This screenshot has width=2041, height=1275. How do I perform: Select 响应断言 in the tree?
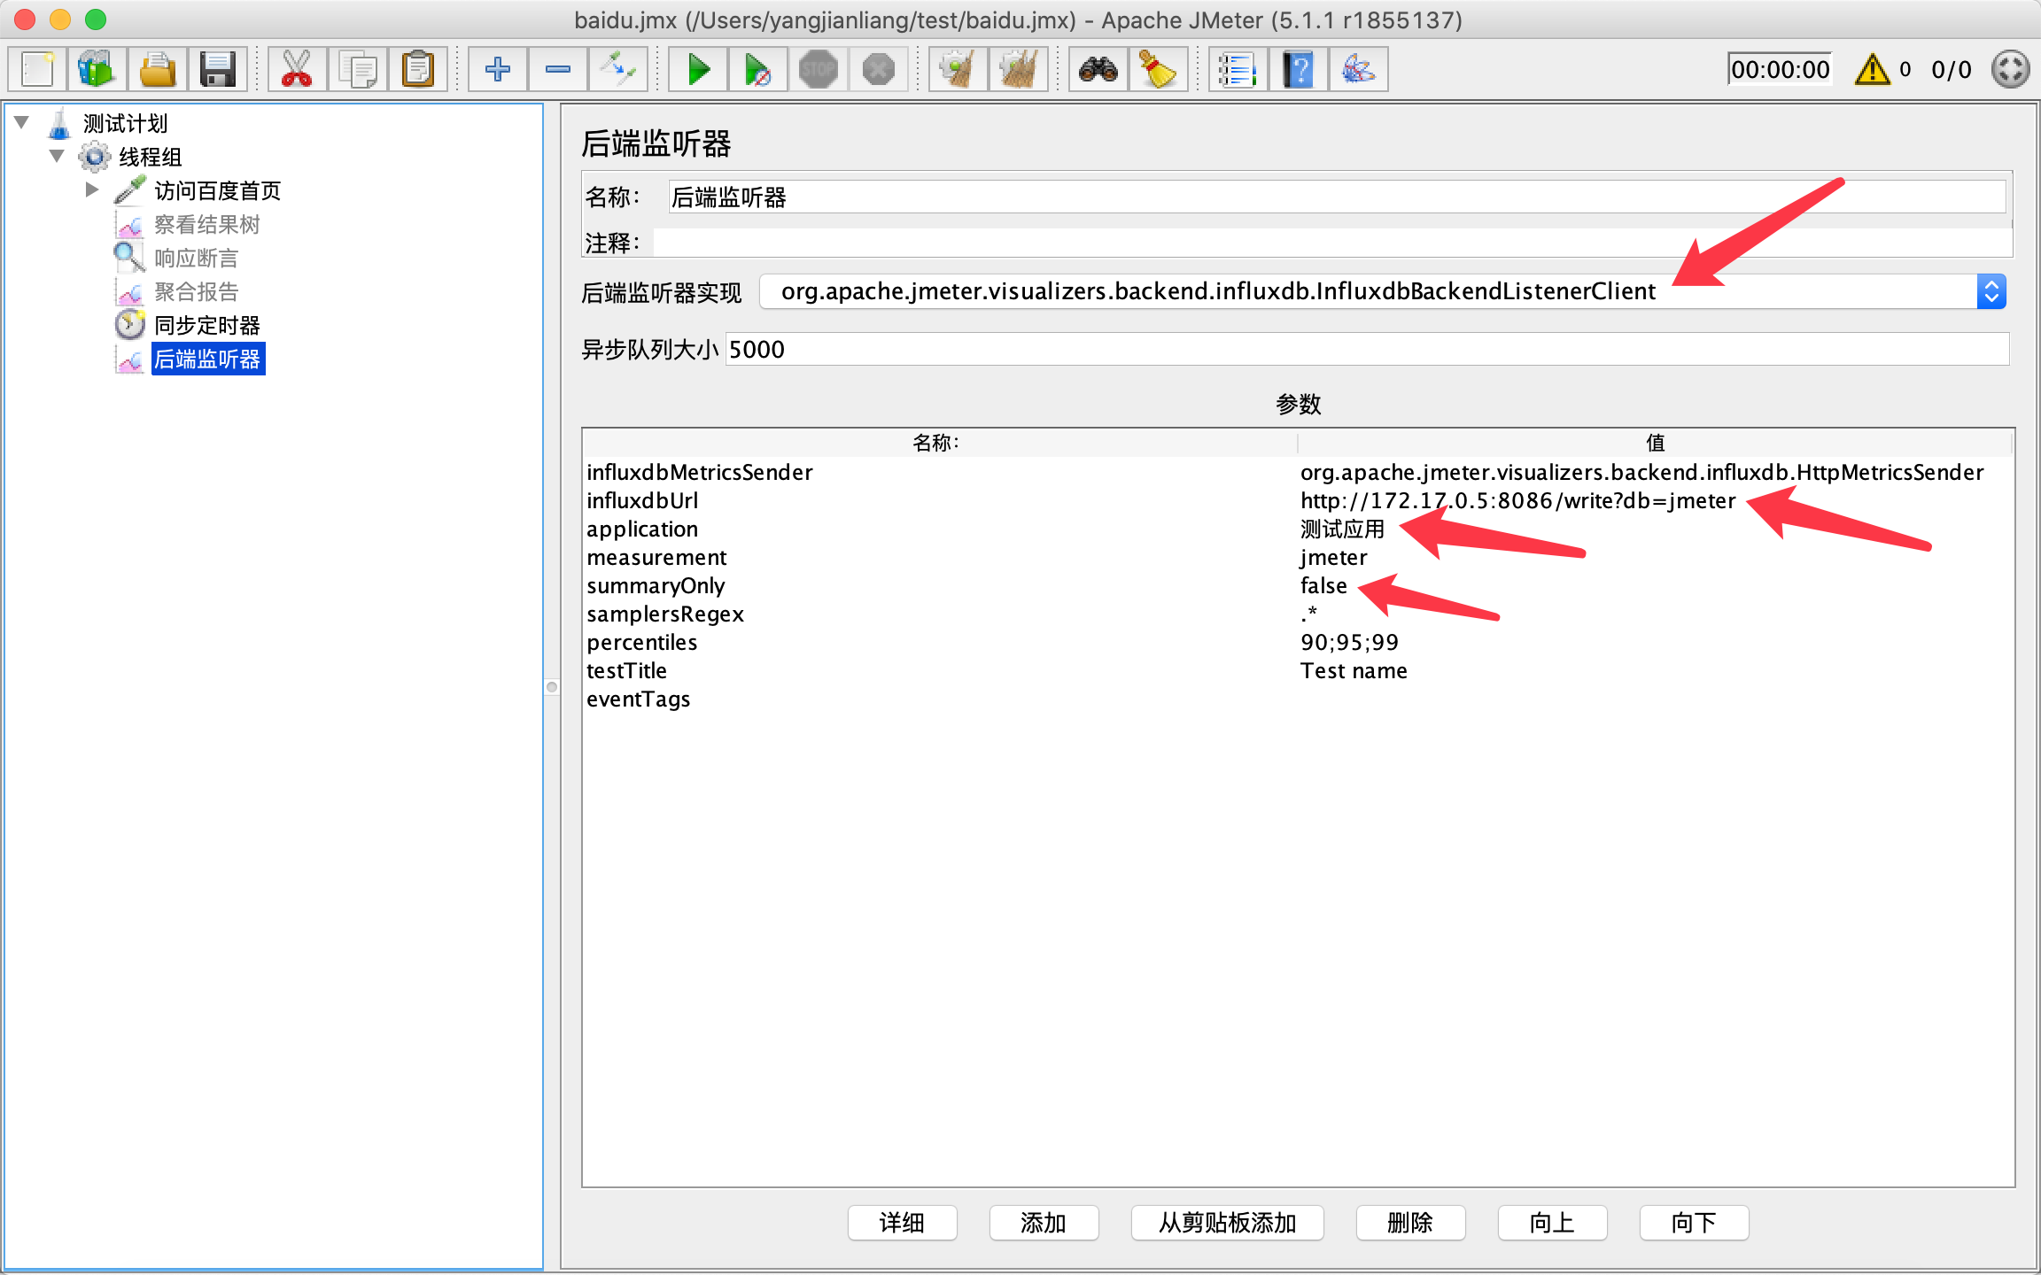196,258
